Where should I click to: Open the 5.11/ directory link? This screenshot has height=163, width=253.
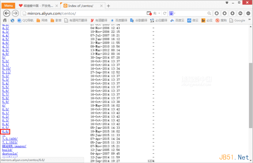(x=6, y=72)
